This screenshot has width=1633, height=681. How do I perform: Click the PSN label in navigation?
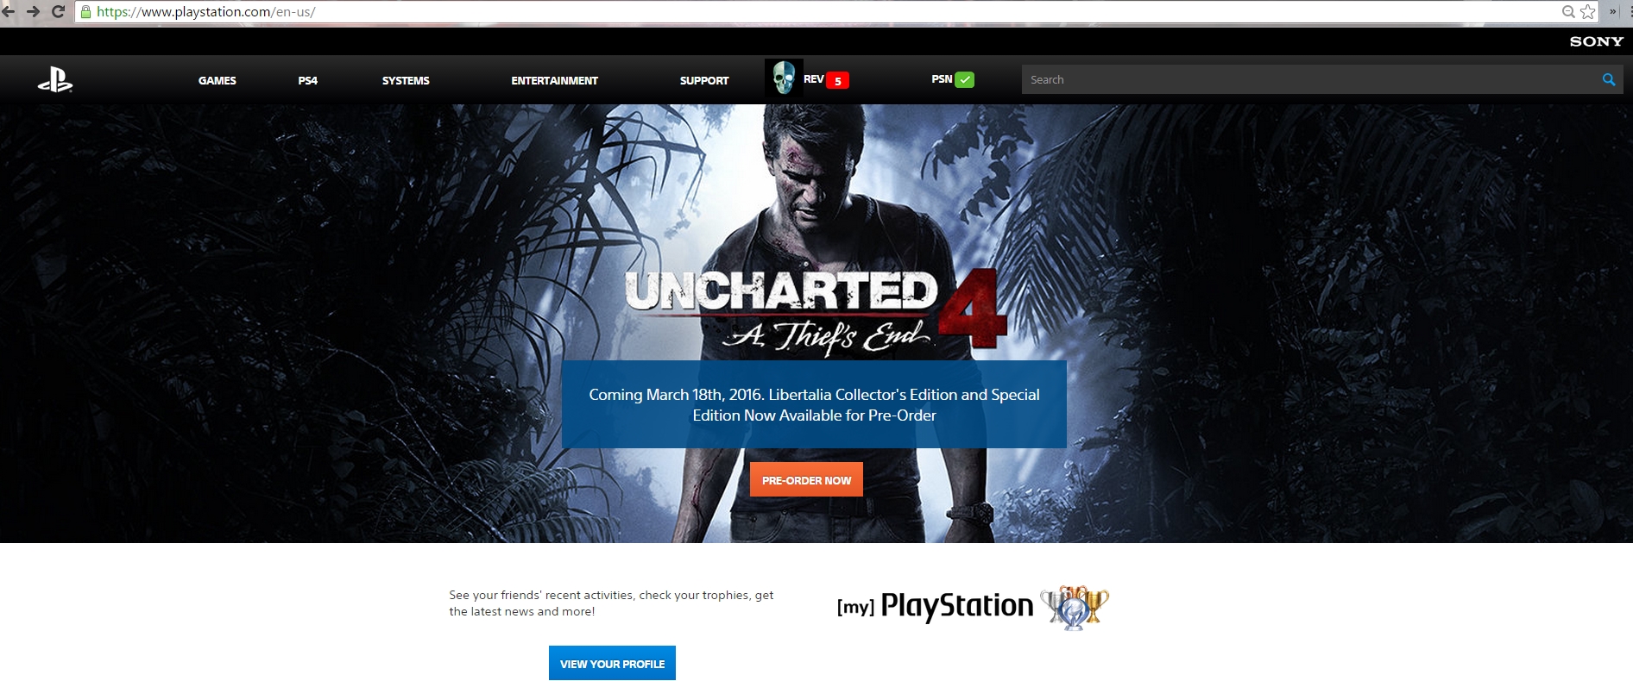pyautogui.click(x=942, y=79)
